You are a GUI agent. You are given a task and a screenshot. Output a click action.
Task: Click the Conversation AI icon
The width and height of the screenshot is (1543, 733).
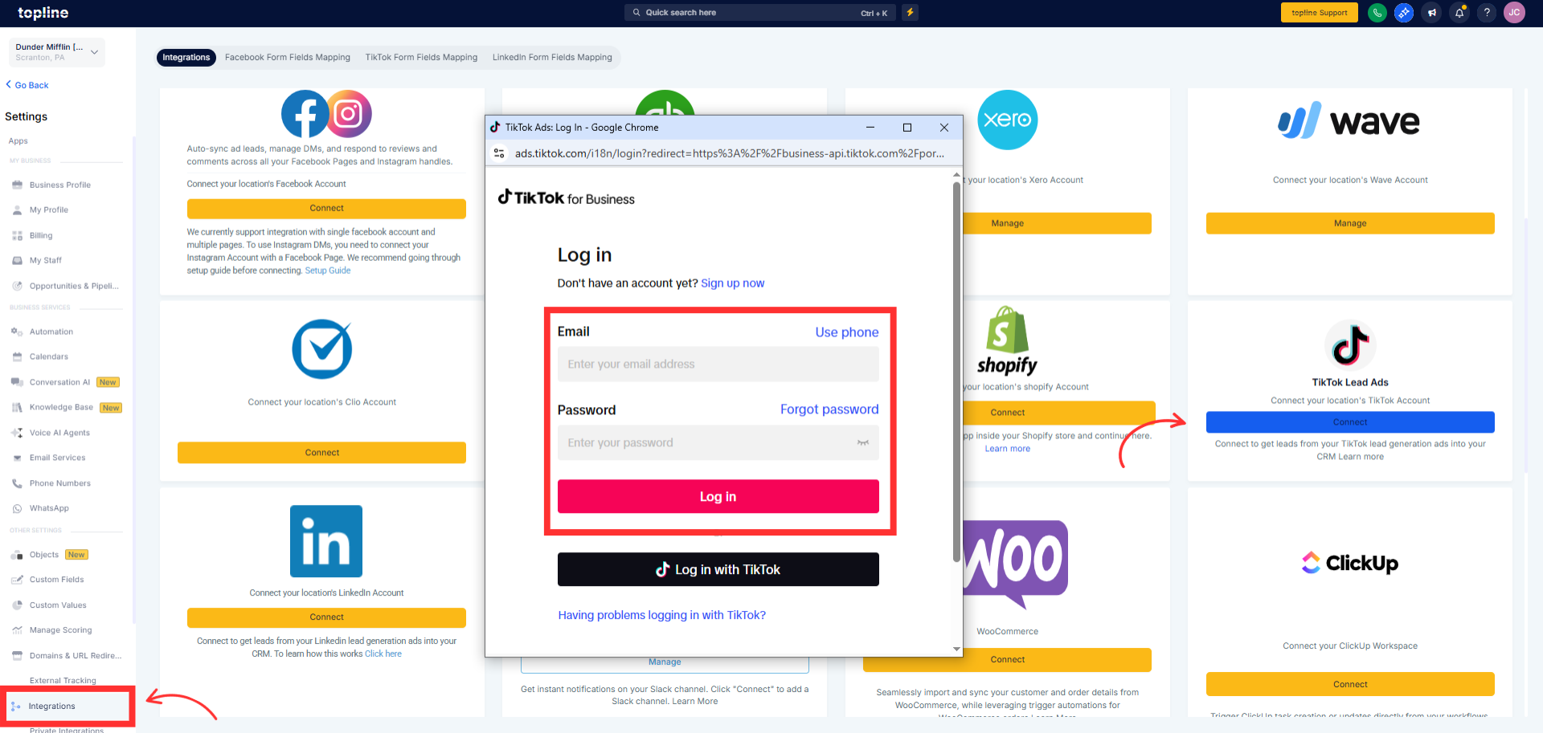(17, 382)
